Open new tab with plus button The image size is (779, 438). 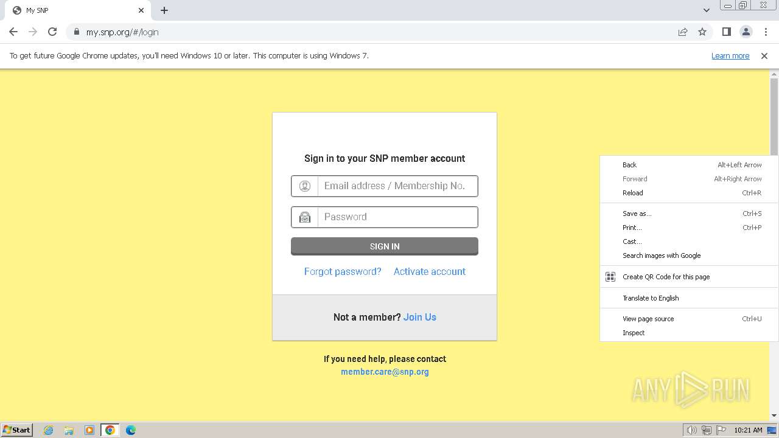pyautogui.click(x=164, y=10)
